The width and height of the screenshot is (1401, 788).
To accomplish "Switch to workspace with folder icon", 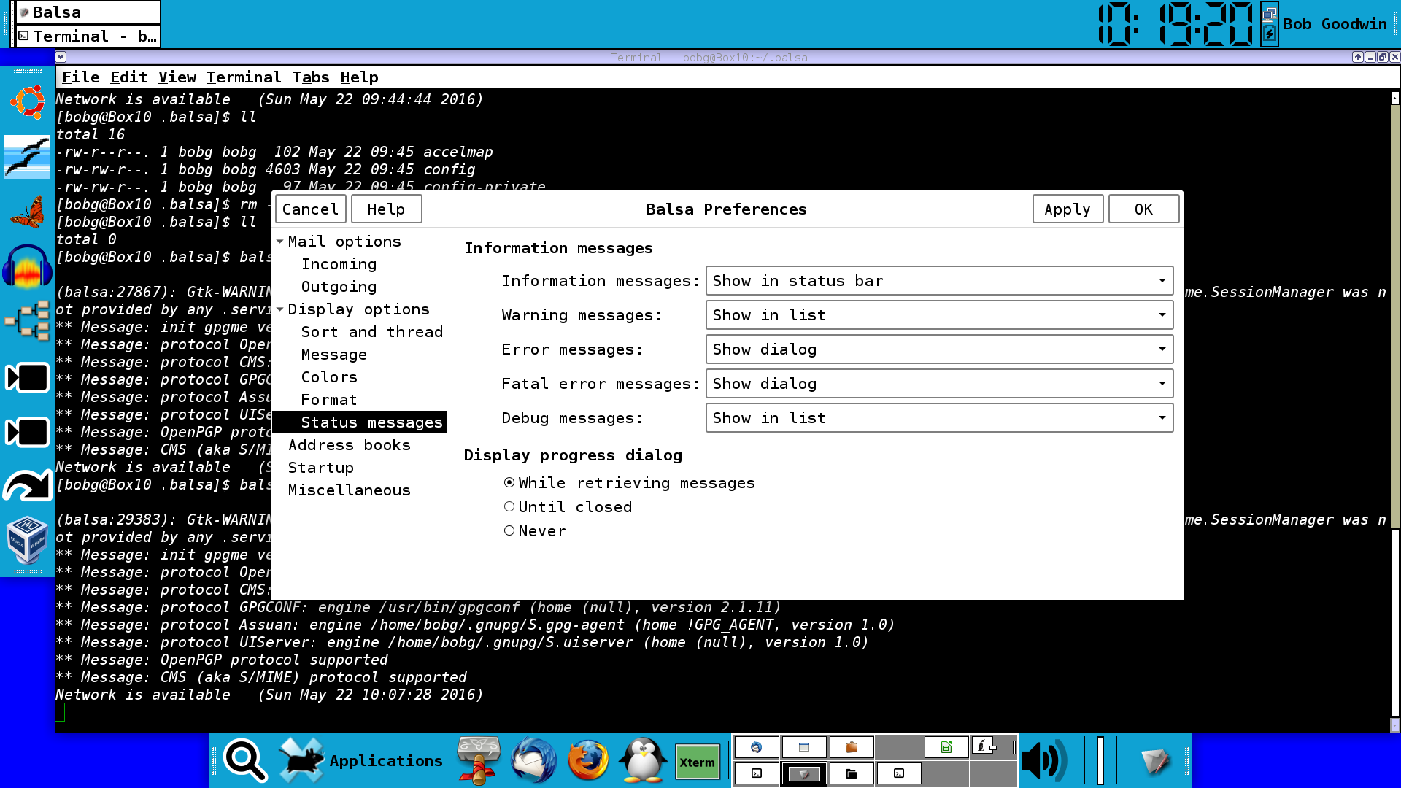I will pyautogui.click(x=851, y=773).
